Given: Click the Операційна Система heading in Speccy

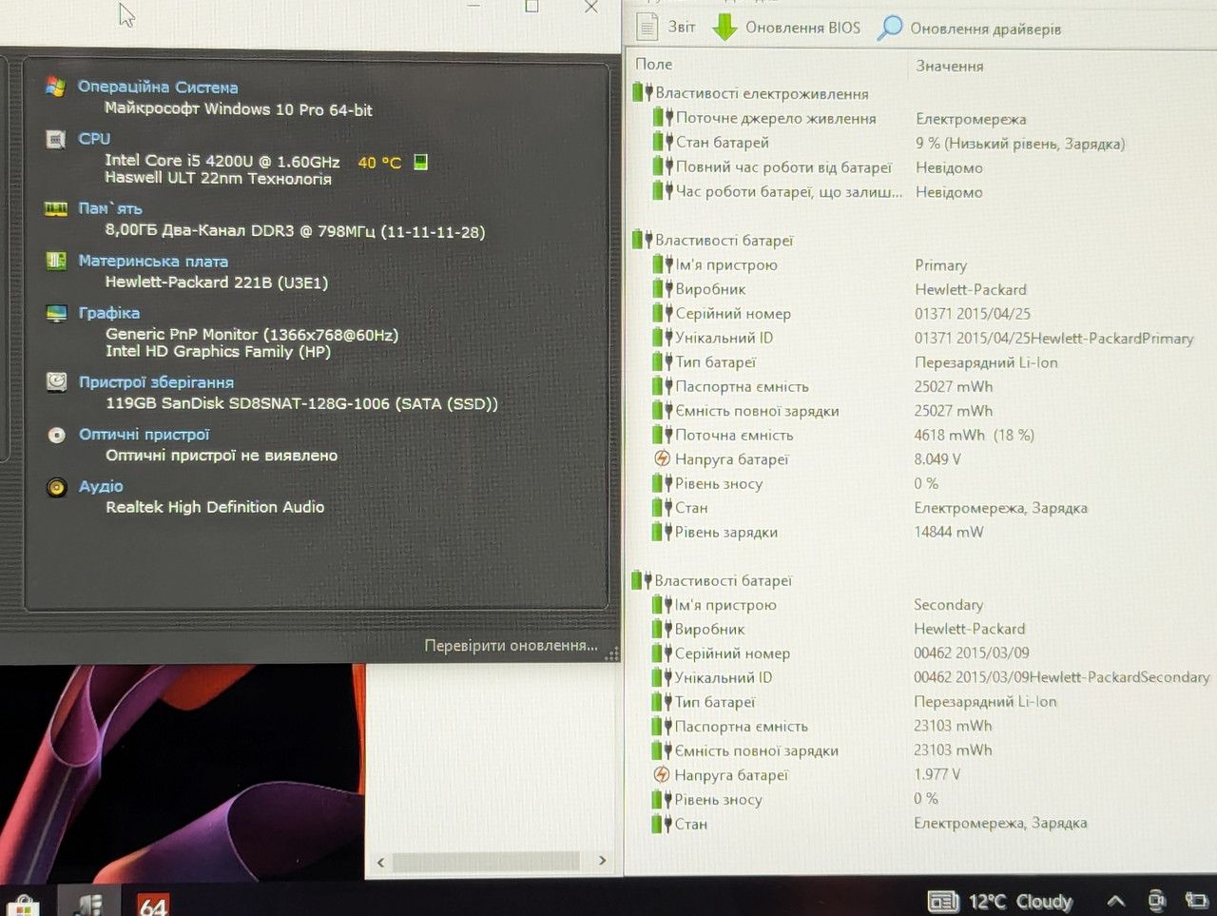Looking at the screenshot, I should pyautogui.click(x=158, y=87).
